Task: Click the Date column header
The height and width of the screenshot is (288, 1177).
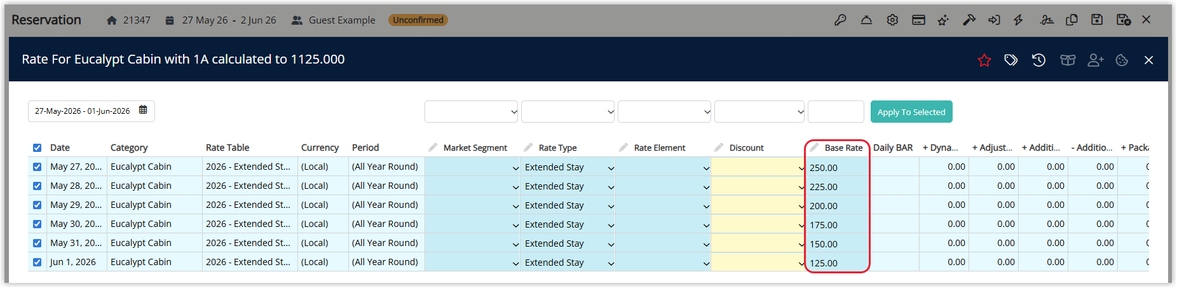Action: tap(60, 147)
